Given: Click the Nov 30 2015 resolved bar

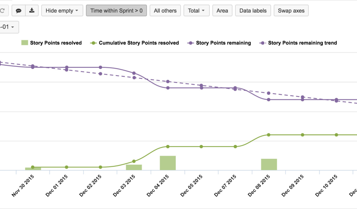Looking at the screenshot, I should point(33,169).
